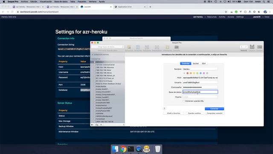Screen dimensions: 273x154
Task: Open Docs link in JawsDB header
Action: (267, 17)
